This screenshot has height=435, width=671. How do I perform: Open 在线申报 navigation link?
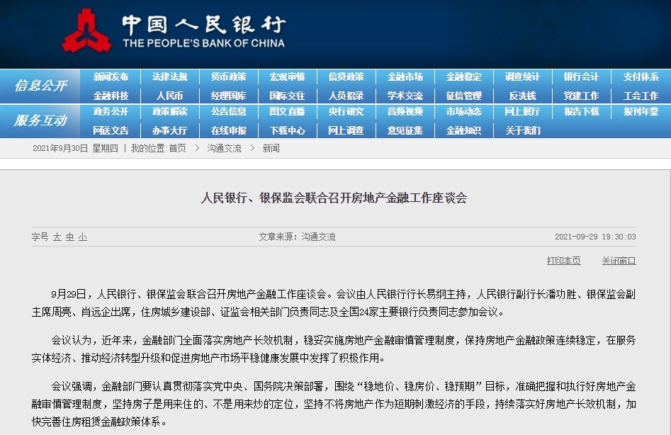(229, 130)
